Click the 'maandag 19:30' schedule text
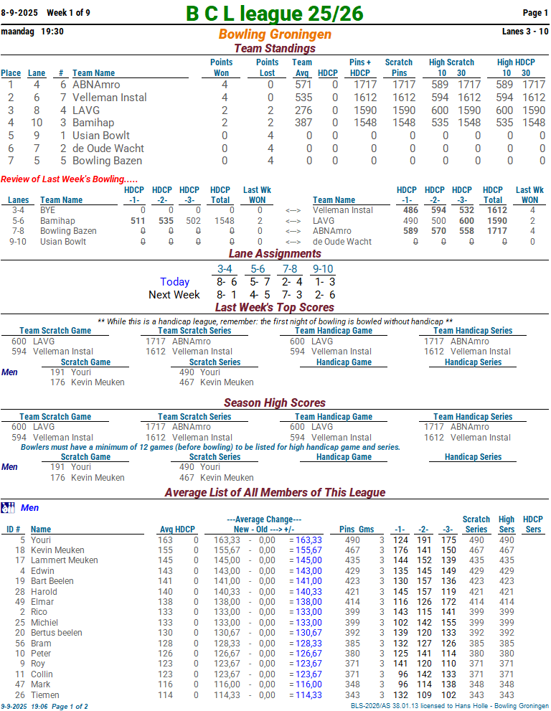This screenshot has height=711, width=551. 32,32
